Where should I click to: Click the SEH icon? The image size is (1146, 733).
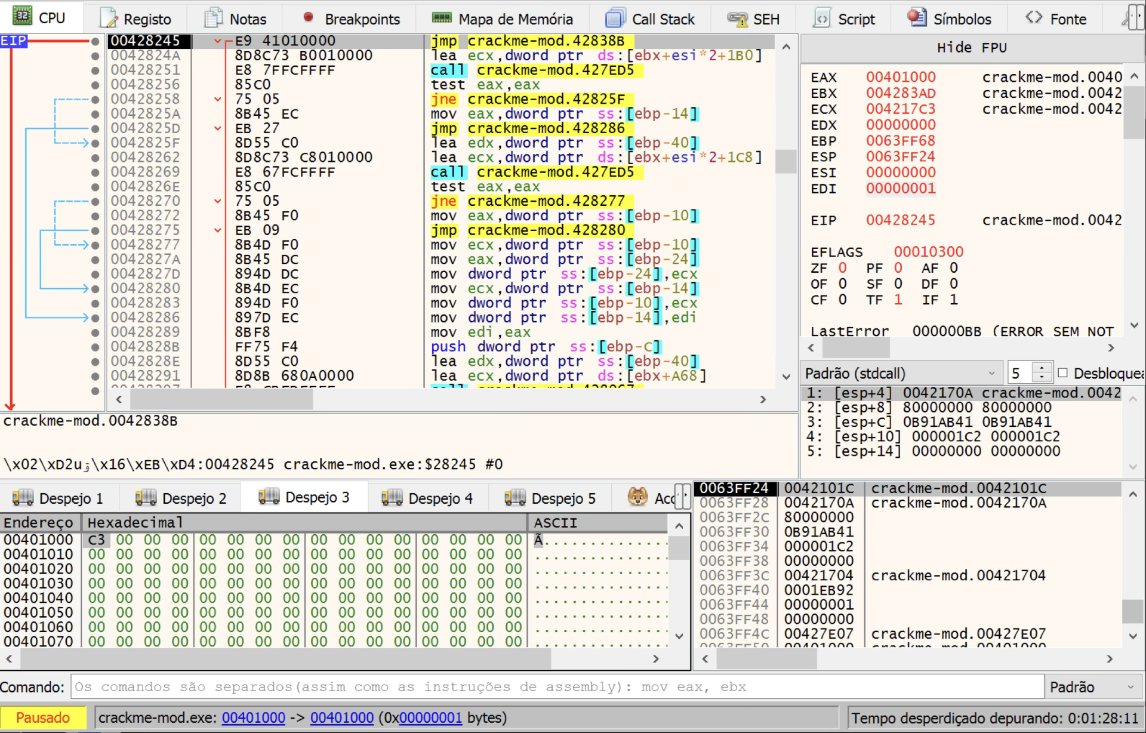point(738,19)
